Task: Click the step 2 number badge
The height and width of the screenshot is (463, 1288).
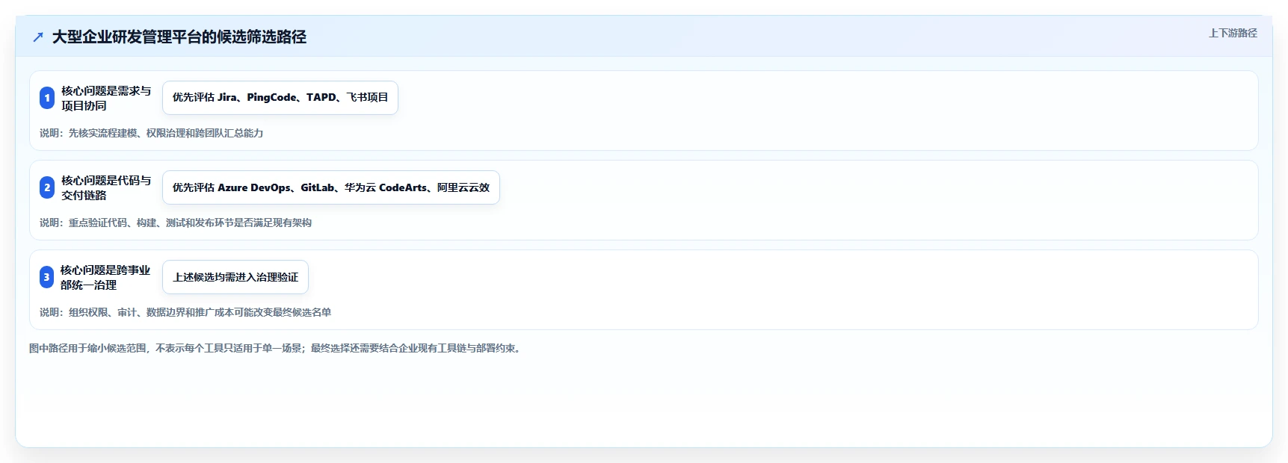Action: 47,187
